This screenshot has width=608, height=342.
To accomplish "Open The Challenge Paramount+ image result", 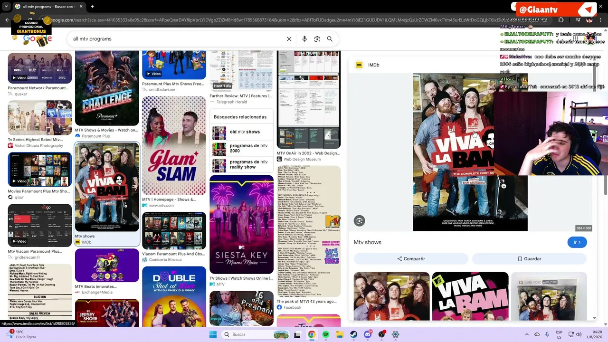I will coord(107,88).
